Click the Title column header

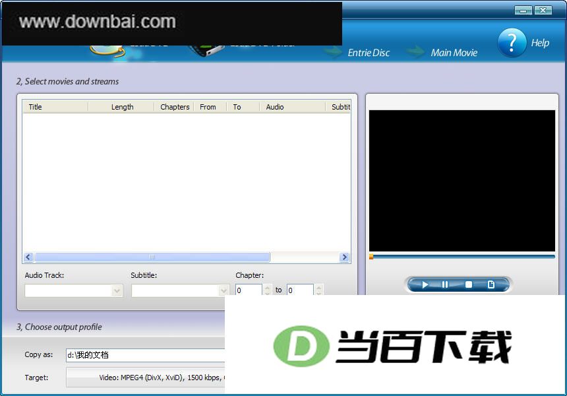point(55,107)
